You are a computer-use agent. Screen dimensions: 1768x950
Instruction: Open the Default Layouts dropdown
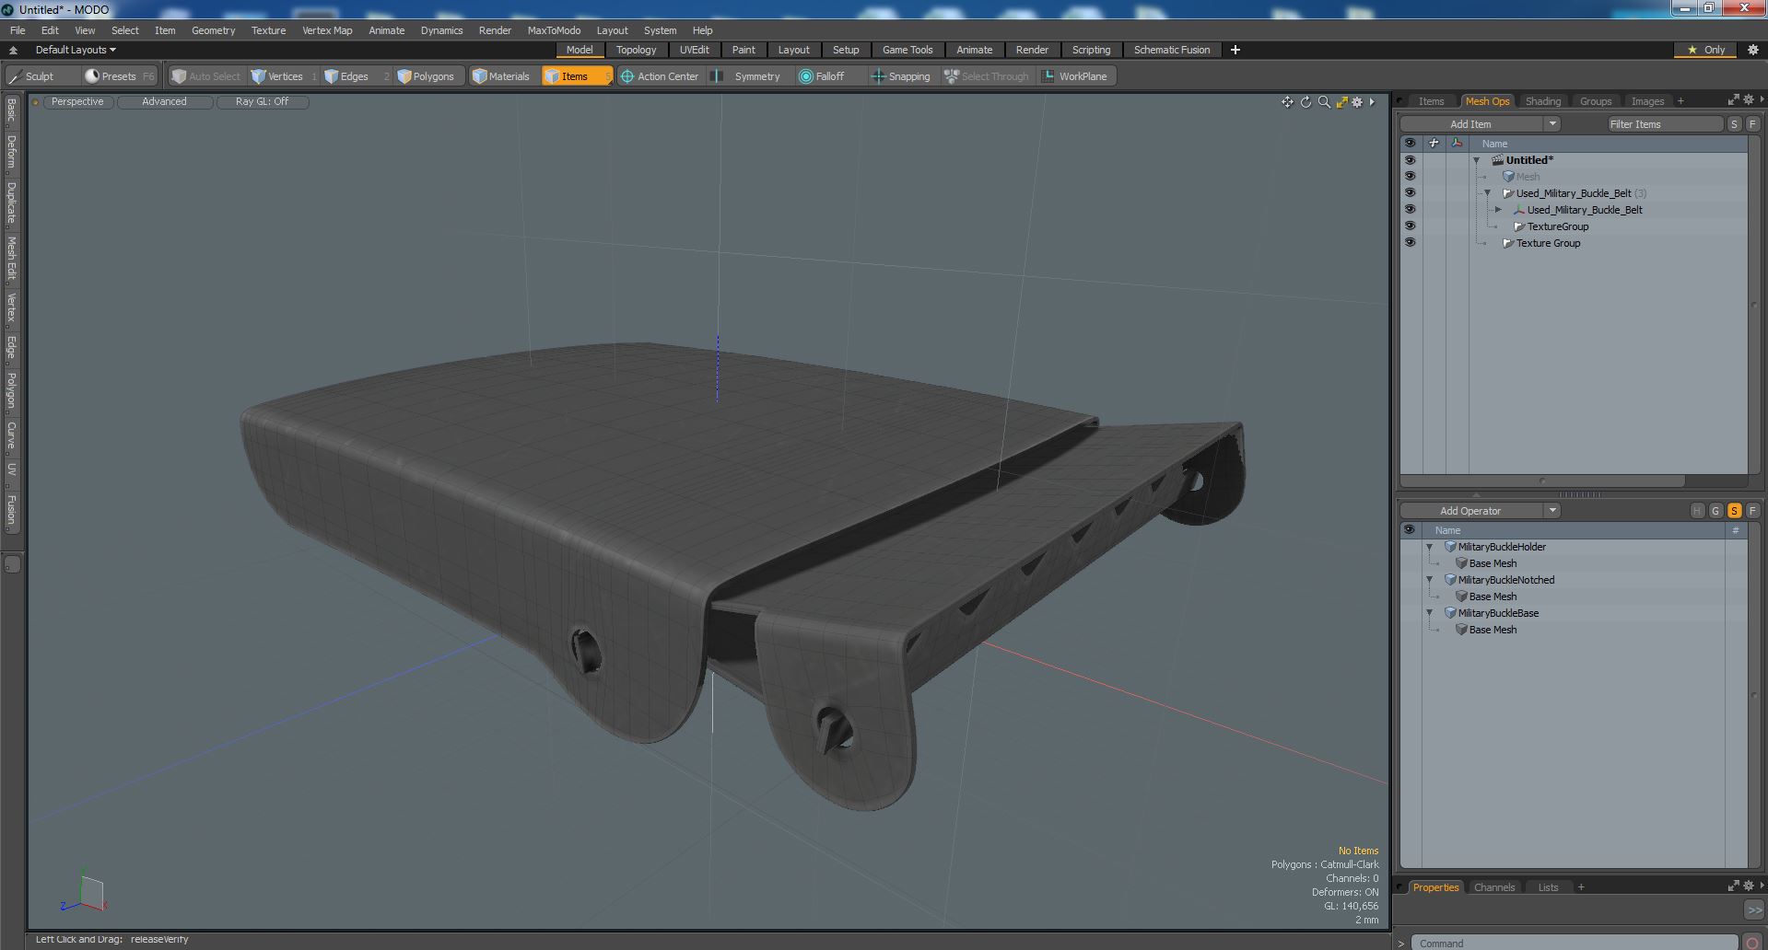[x=76, y=50]
